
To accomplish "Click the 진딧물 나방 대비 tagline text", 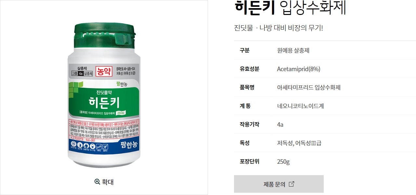I will (x=279, y=28).
